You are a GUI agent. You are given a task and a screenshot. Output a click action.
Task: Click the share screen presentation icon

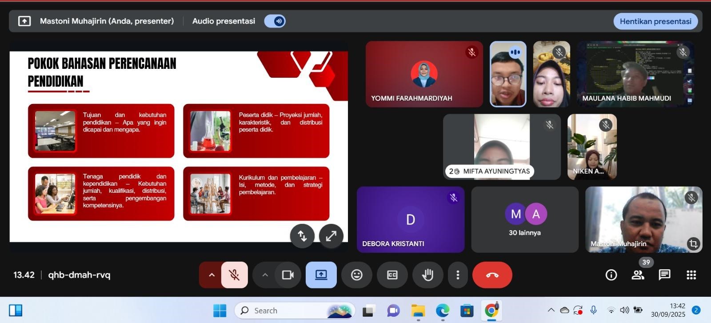[321, 275]
